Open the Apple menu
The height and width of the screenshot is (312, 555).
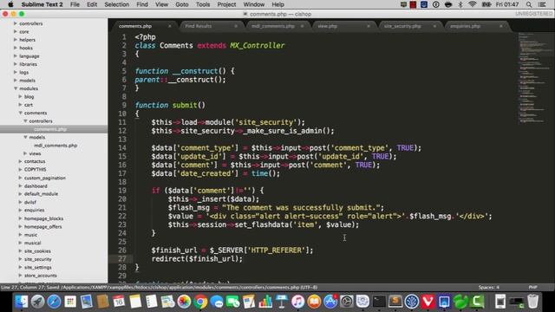(x=10, y=4)
